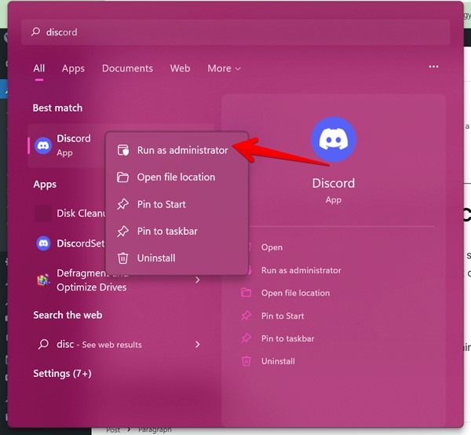471x435 pixels.
Task: Click Uninstall in preview pane
Action: point(278,361)
